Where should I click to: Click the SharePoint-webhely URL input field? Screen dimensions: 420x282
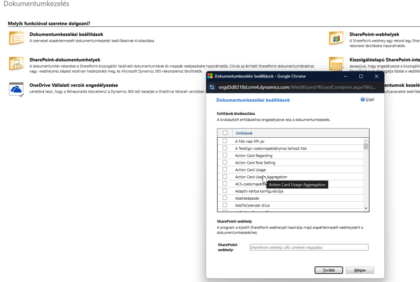pos(309,247)
